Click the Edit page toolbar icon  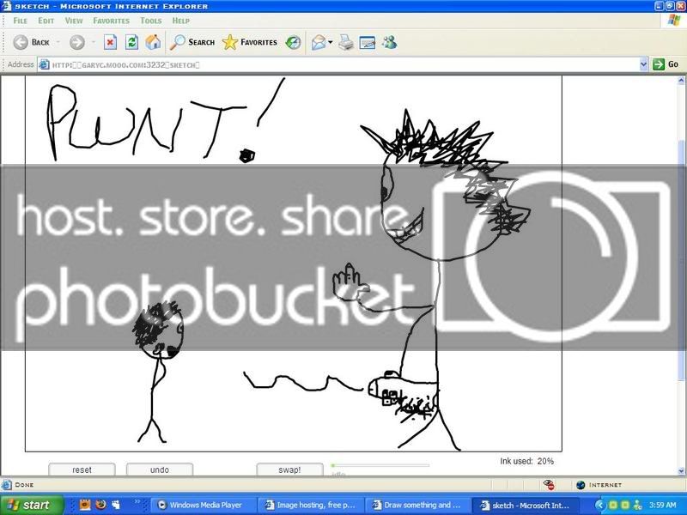368,42
